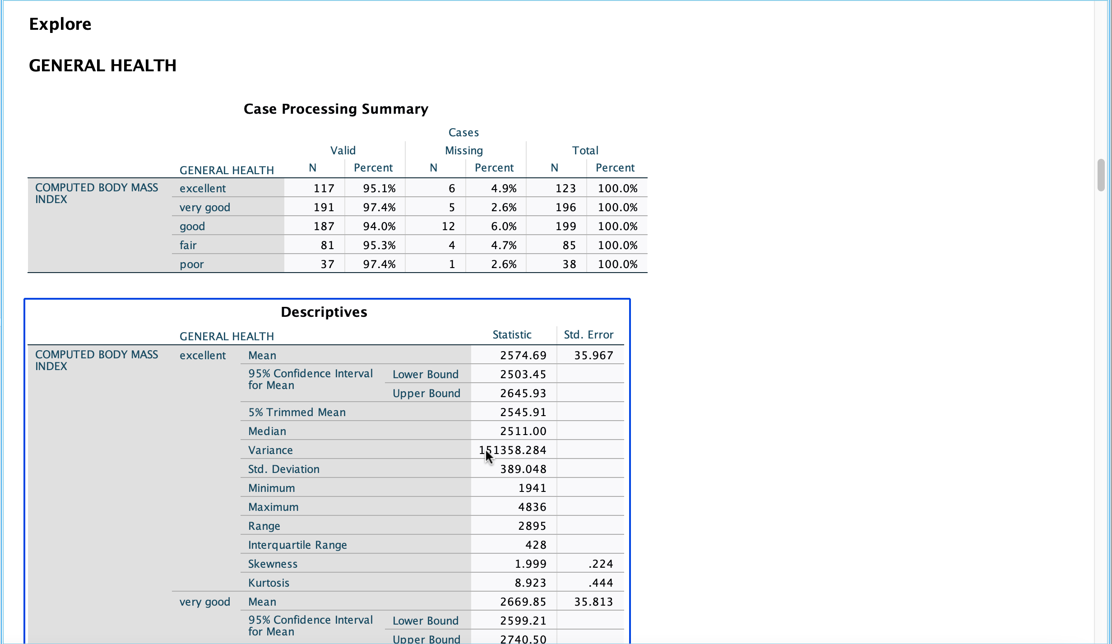Viewport: 1112px width, 644px height.
Task: Select the GENERAL HEALTH outline heading
Action: click(x=102, y=65)
